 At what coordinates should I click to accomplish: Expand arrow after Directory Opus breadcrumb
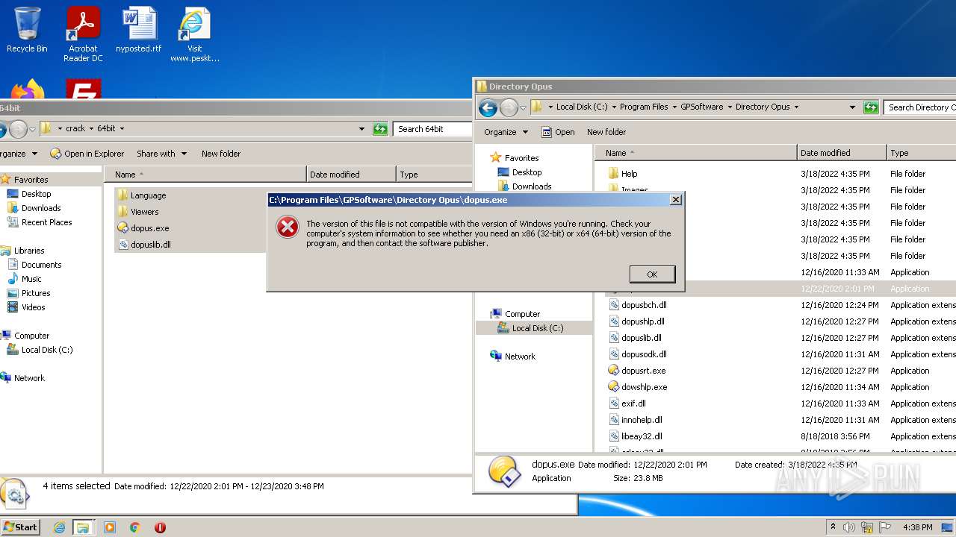[x=796, y=107]
